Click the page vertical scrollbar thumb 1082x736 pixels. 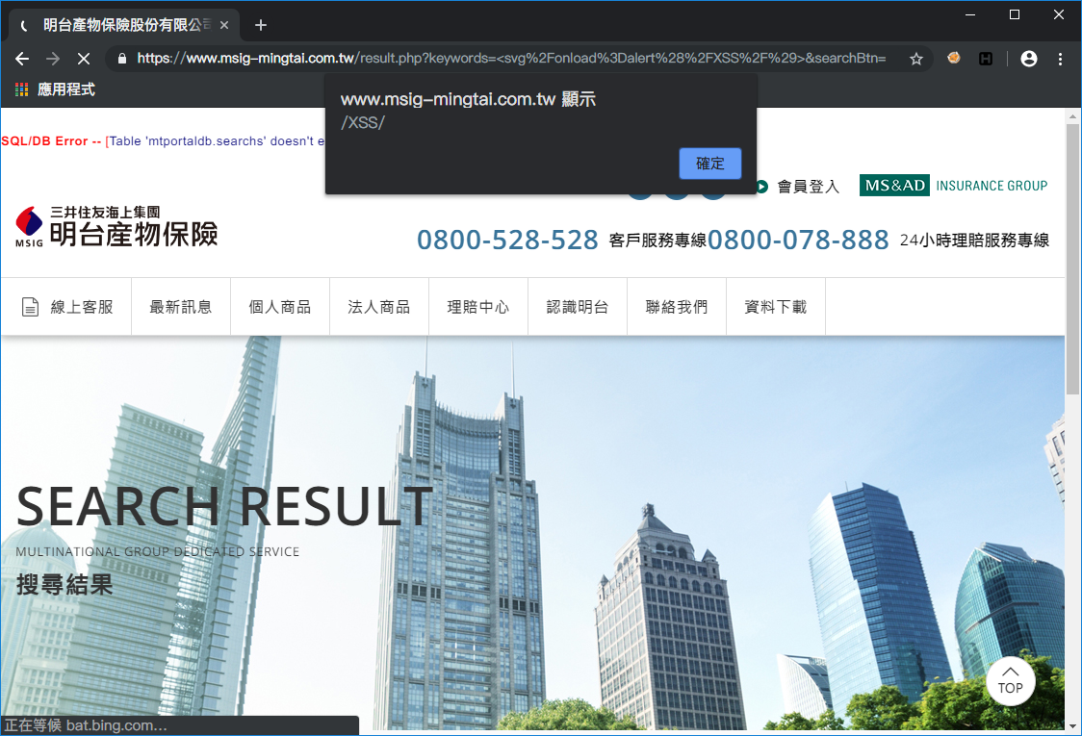click(1072, 259)
